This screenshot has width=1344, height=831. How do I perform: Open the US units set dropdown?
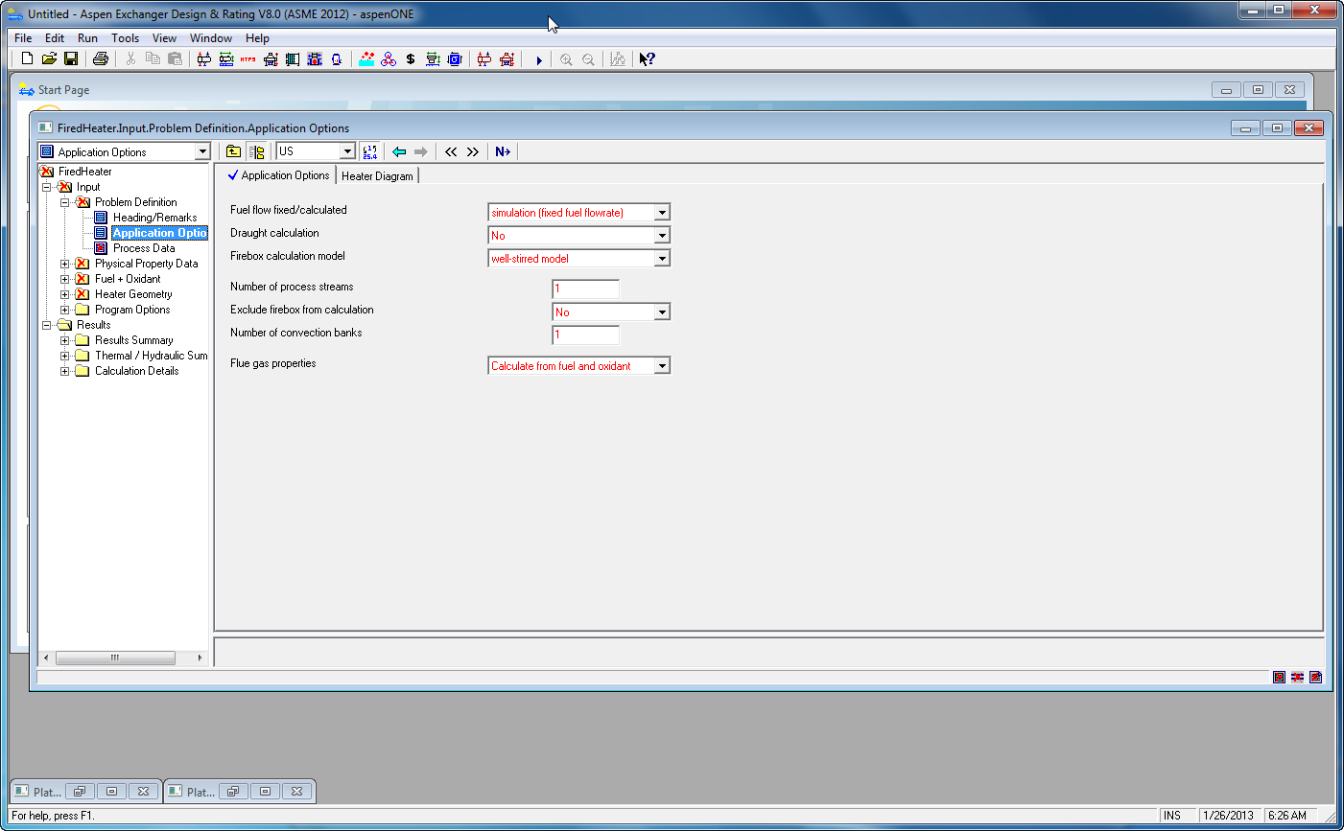[347, 151]
